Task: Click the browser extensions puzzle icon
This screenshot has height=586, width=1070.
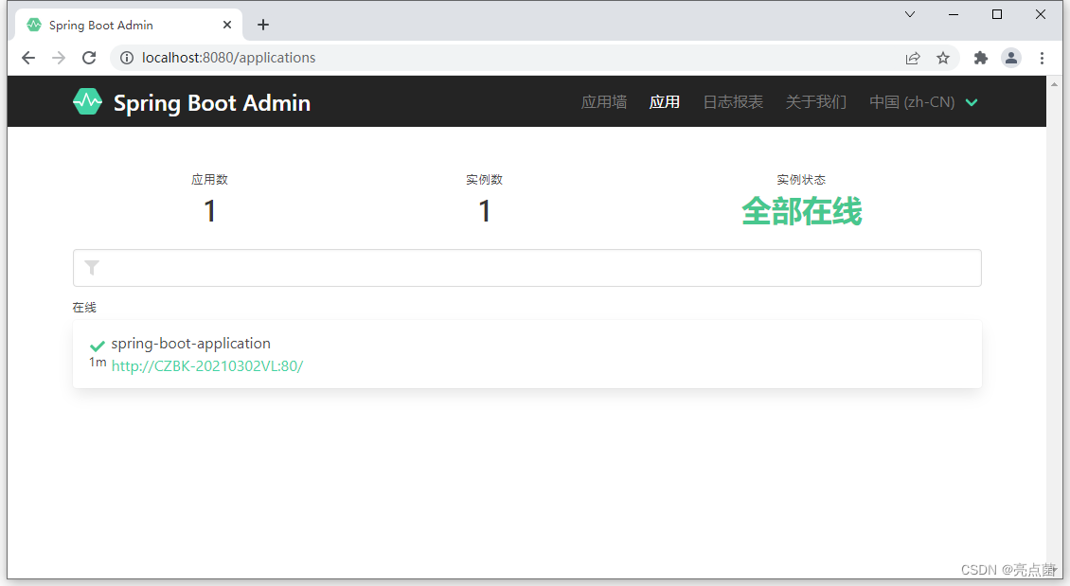Action: point(980,58)
